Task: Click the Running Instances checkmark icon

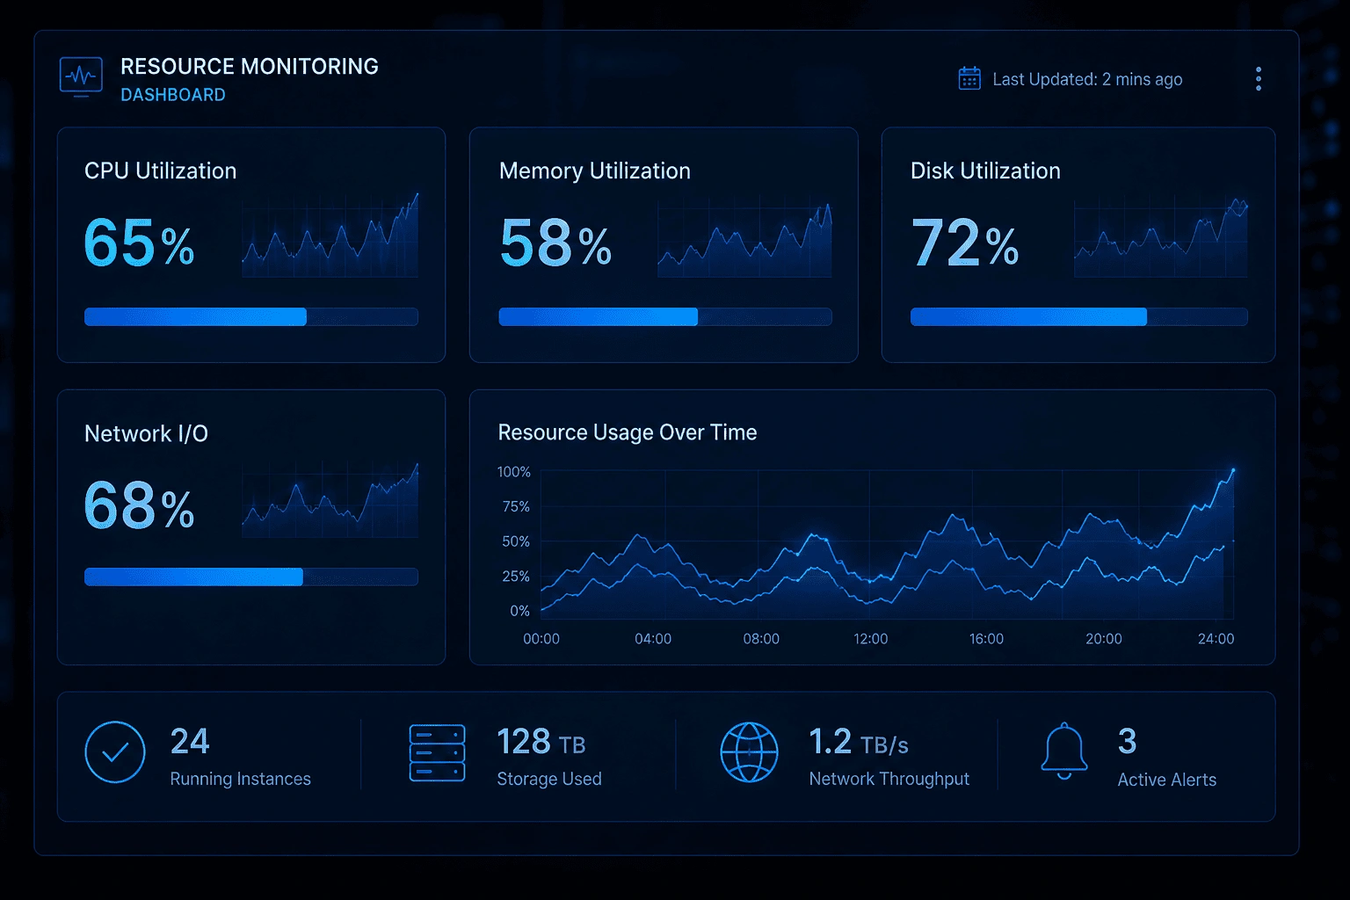Action: pyautogui.click(x=115, y=752)
